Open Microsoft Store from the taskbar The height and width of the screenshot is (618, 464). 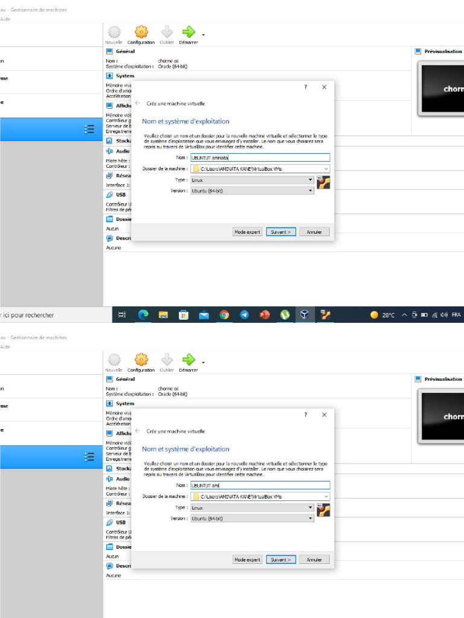[x=184, y=314]
